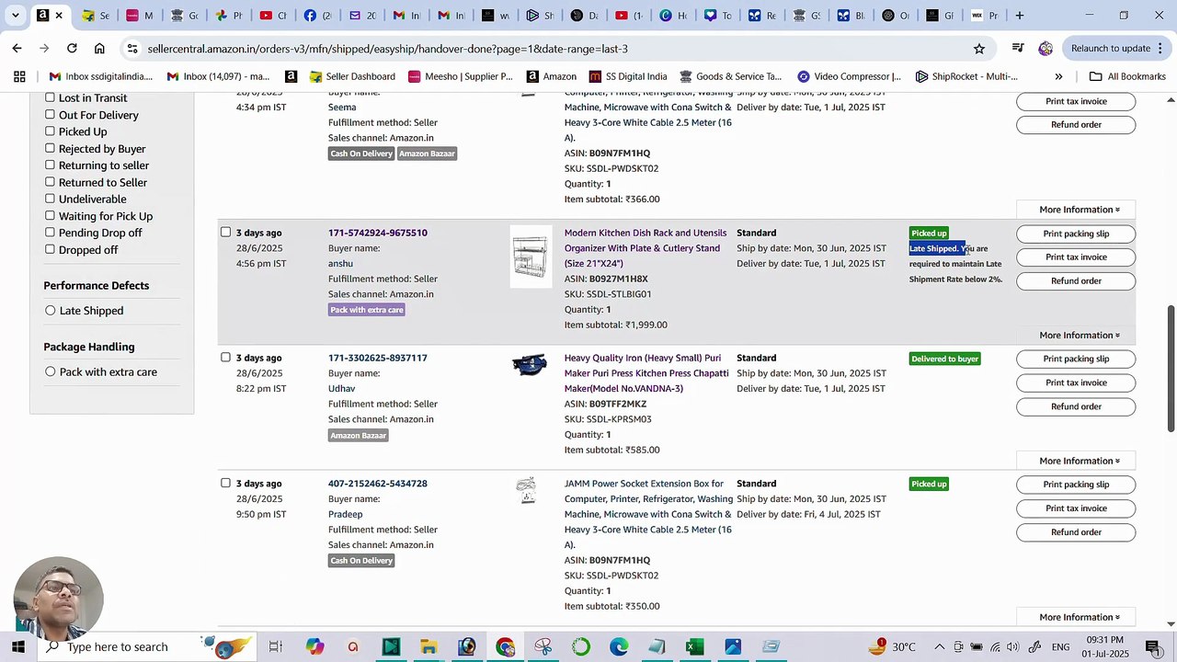Image resolution: width=1177 pixels, height=662 pixels.
Task: Refund order for Seema's order
Action: click(1076, 124)
